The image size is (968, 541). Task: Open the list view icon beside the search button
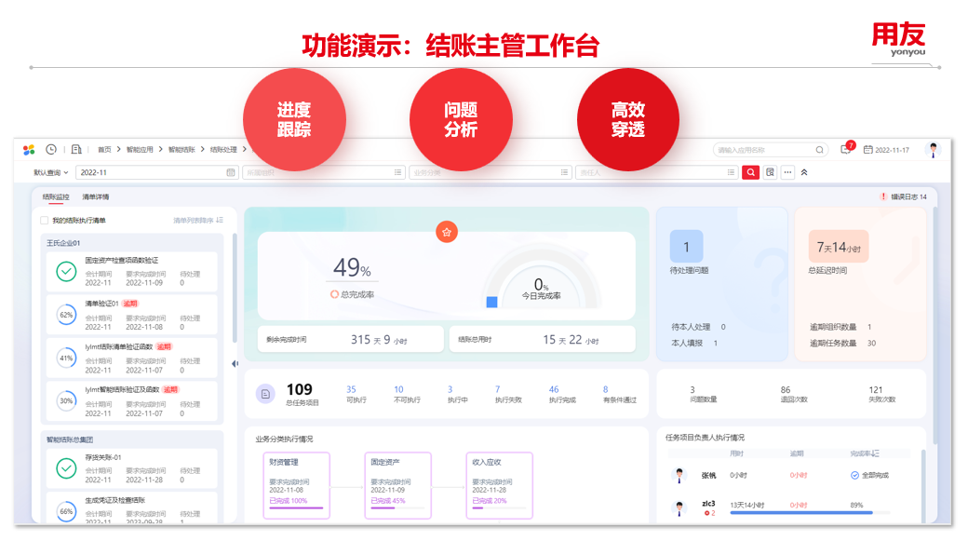[x=771, y=171]
